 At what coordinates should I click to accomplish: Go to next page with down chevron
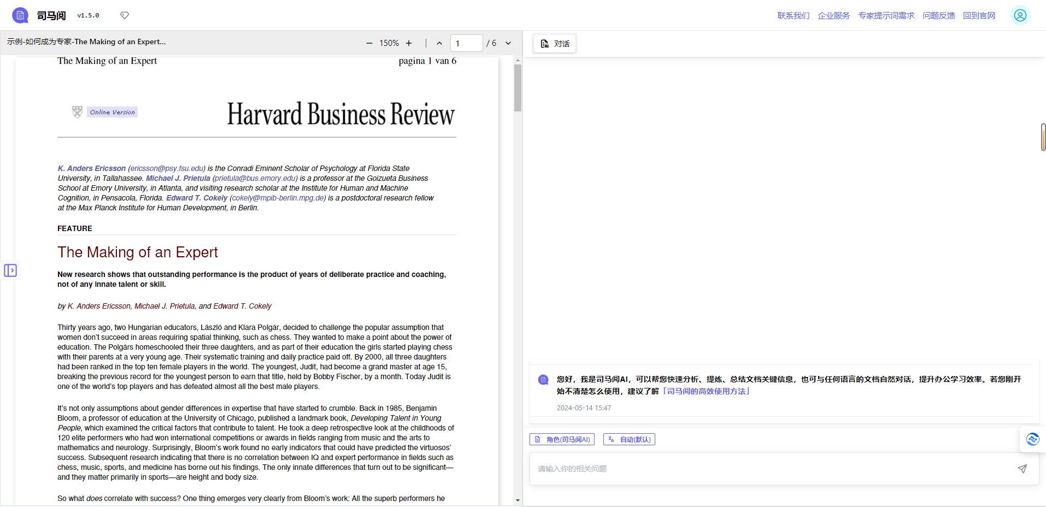pyautogui.click(x=508, y=43)
